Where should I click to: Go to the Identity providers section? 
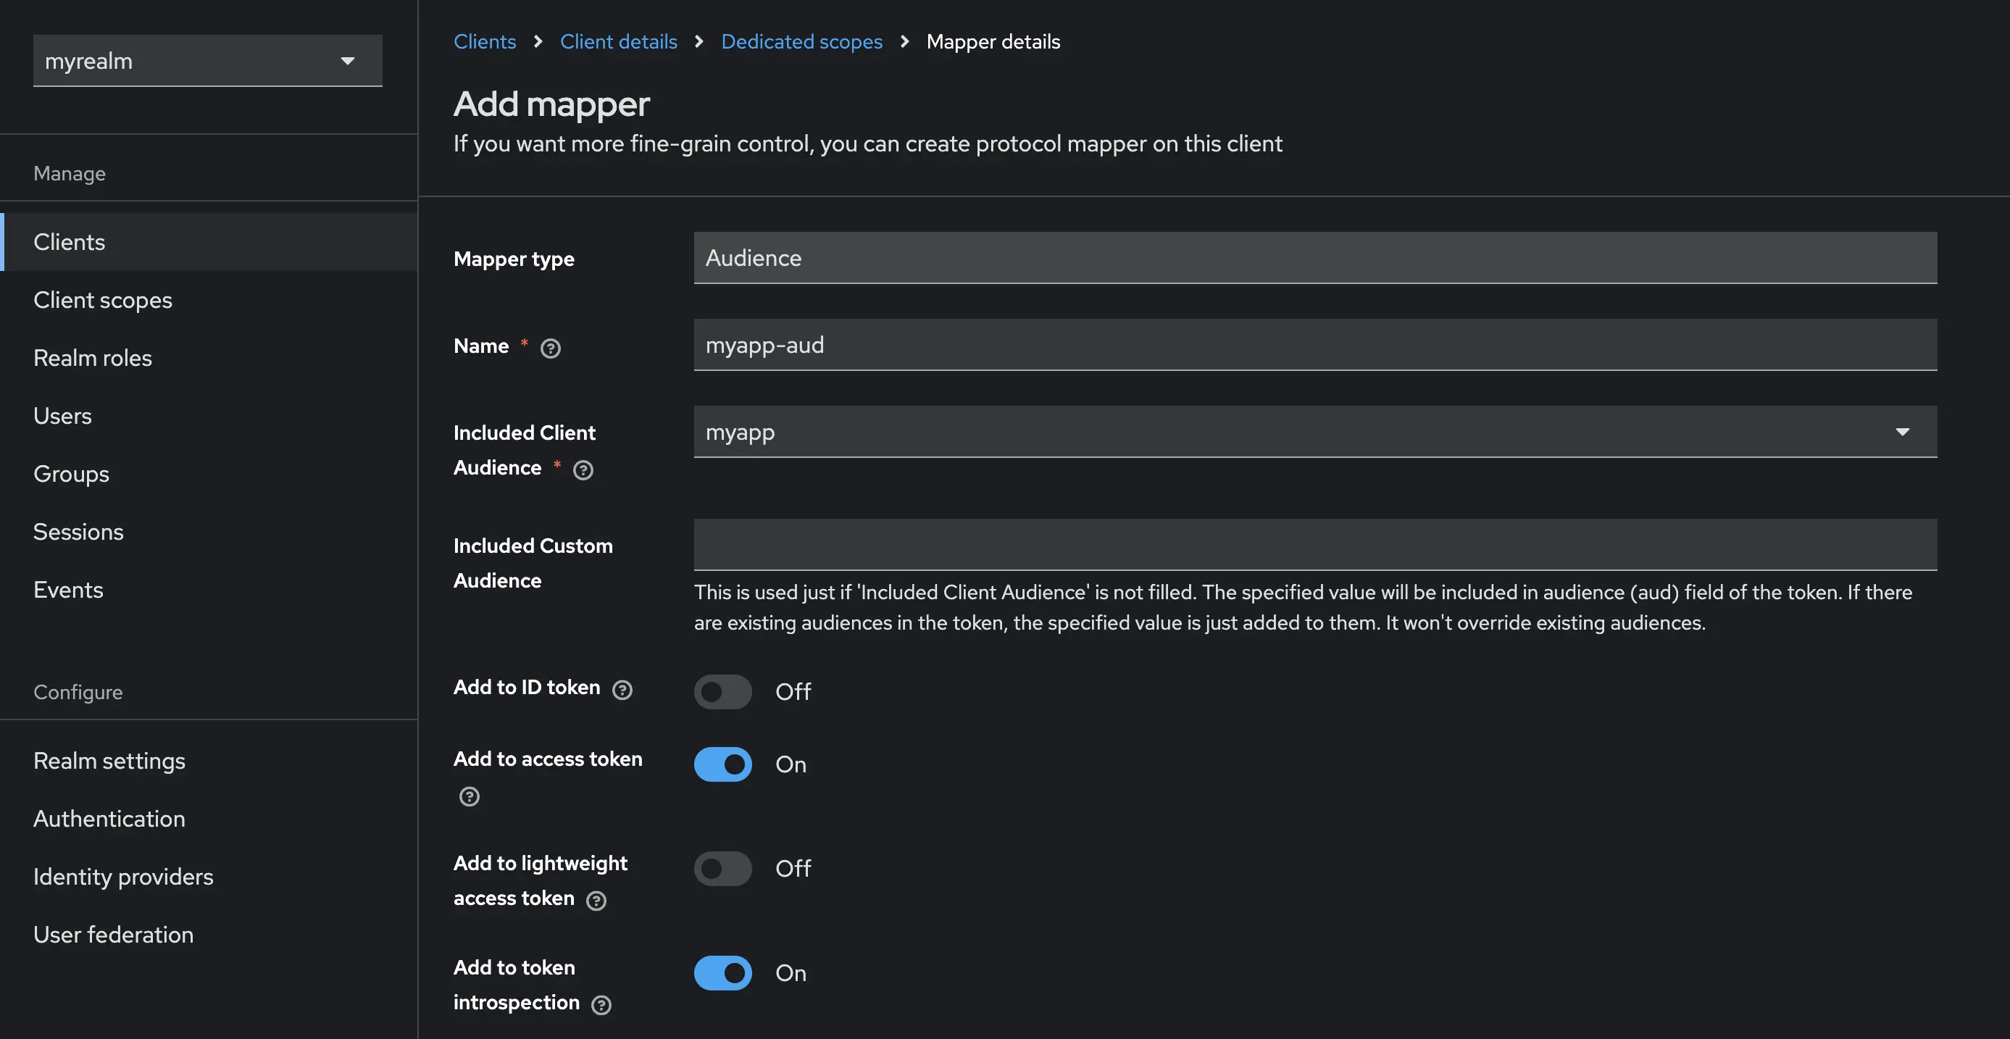pyautogui.click(x=123, y=876)
